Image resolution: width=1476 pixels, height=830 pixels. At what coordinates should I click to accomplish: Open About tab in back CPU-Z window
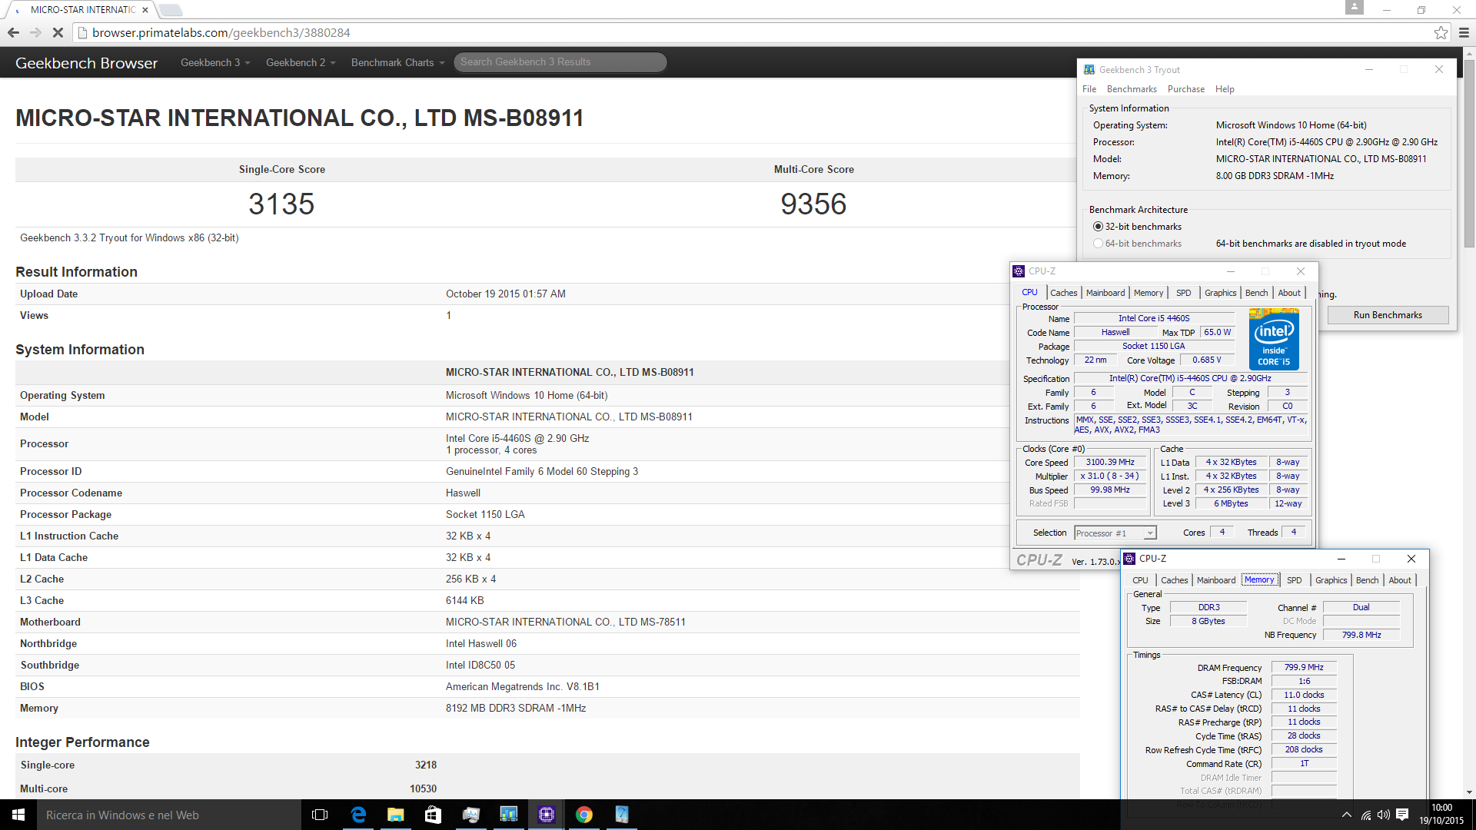(x=1289, y=293)
